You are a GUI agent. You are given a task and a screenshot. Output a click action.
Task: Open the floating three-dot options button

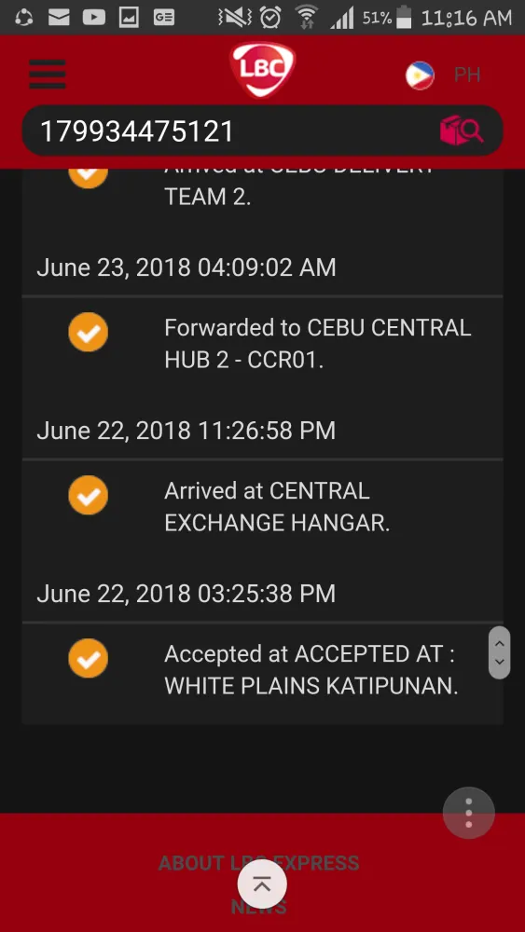468,813
